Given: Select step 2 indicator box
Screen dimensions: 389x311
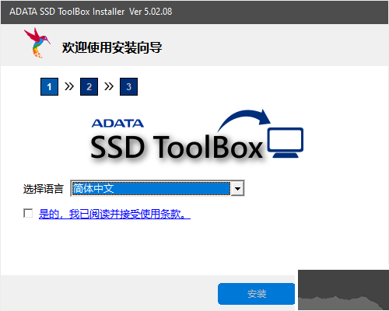Looking at the screenshot, I should [89, 86].
